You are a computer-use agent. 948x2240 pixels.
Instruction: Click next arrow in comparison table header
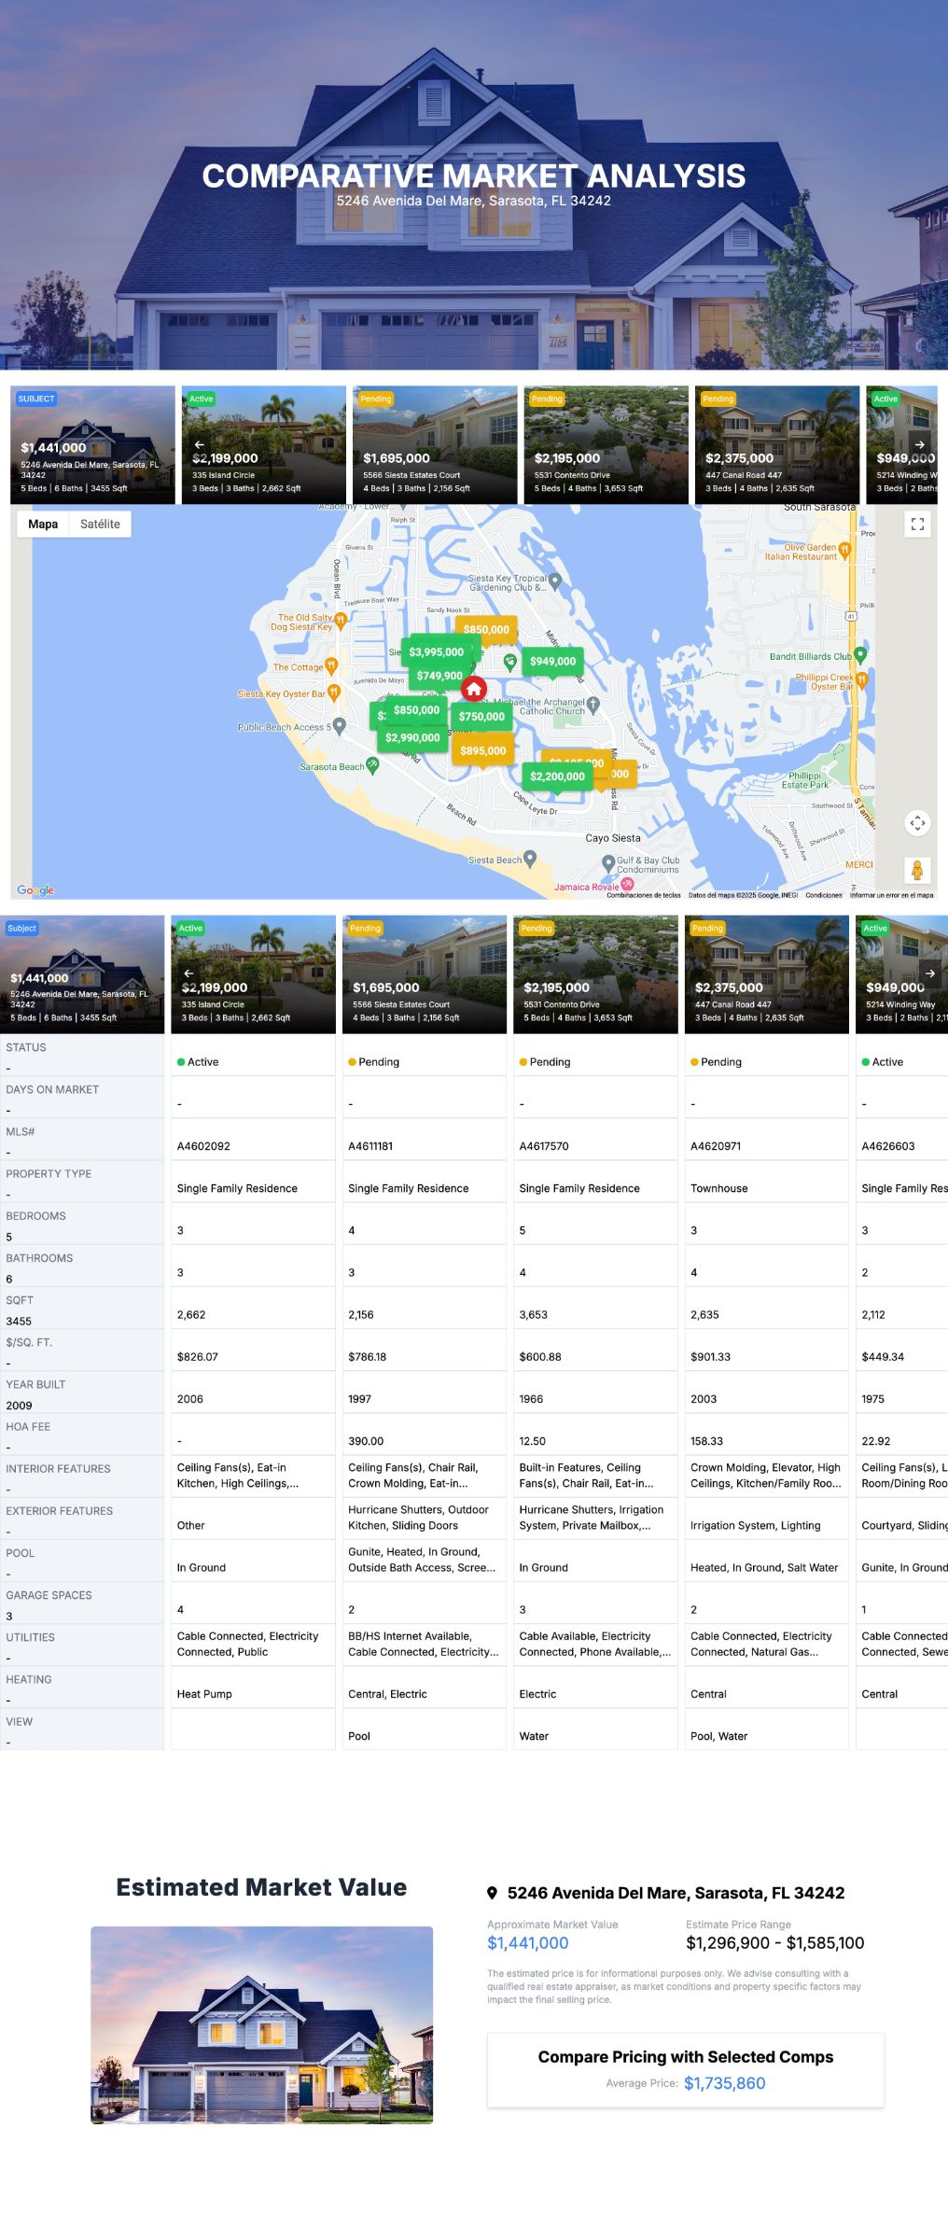point(929,973)
